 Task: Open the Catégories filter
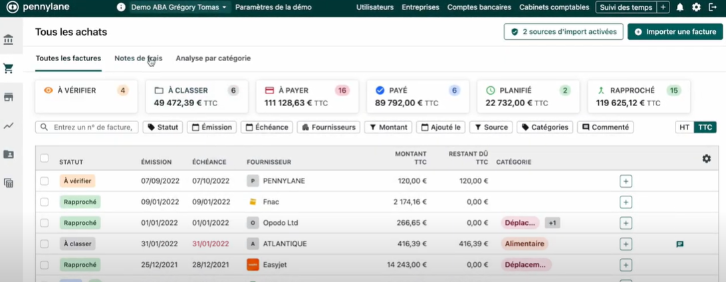click(545, 127)
